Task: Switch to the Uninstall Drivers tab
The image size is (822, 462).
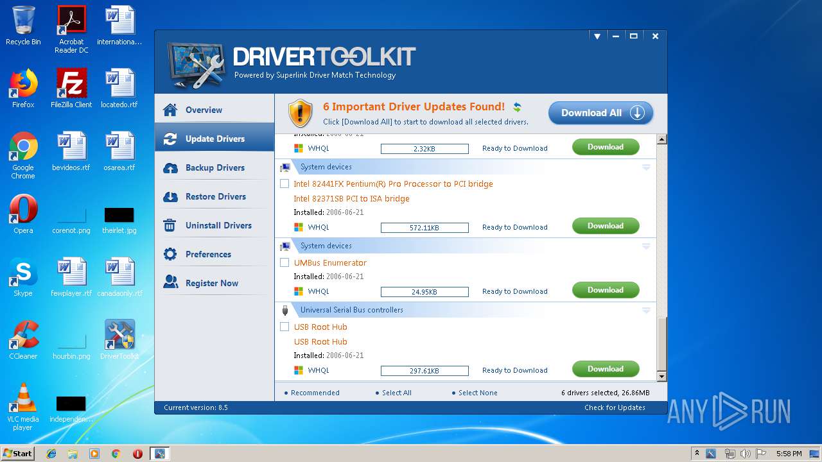Action: [214, 225]
